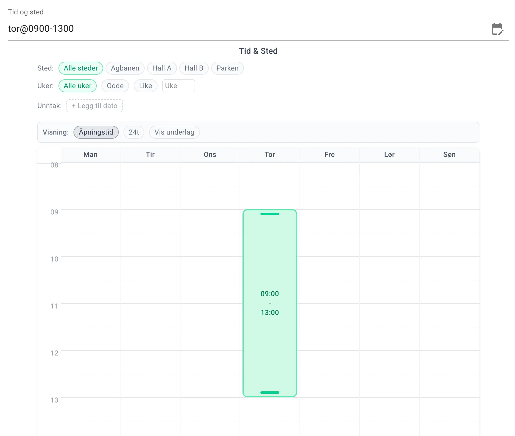Choose the Hall A location chip
The image size is (515, 436).
coord(162,68)
